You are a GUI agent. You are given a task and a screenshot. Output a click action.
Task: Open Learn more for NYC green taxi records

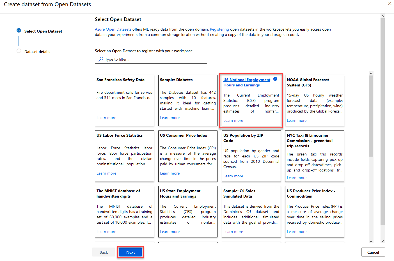(x=297, y=178)
